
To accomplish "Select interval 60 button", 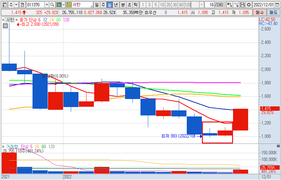I will (181, 5).
